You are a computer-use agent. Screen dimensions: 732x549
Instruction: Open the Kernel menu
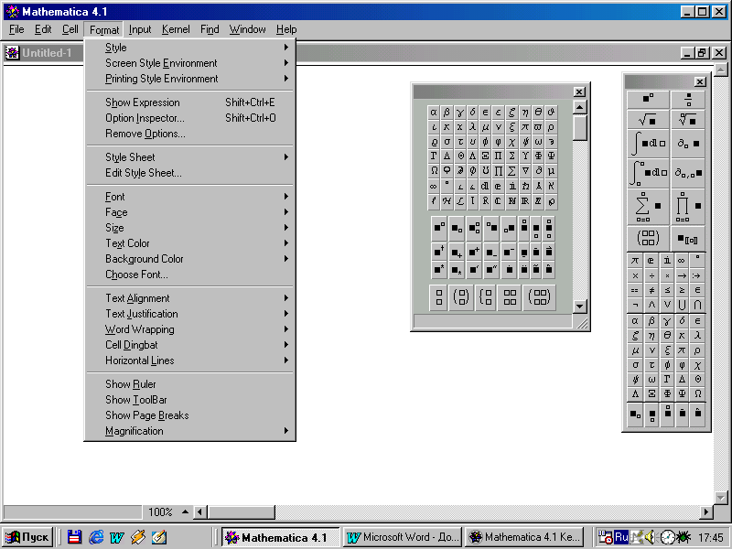point(176,29)
